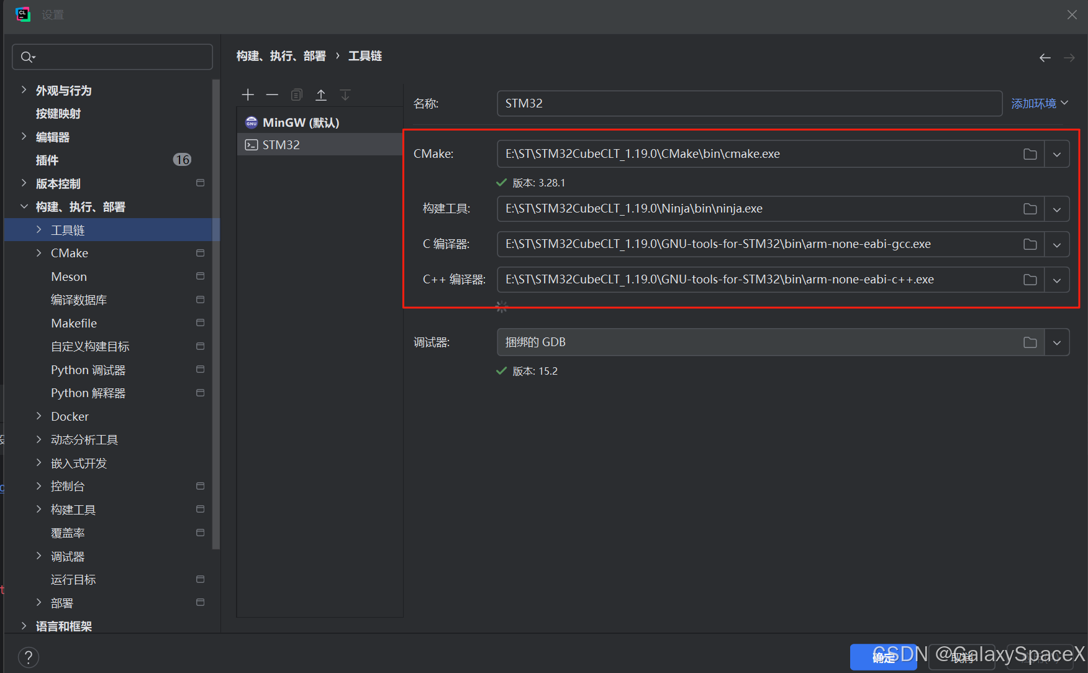Screen dimensions: 1088x673
Task: Click plugin count badge 16
Action: [x=182, y=160]
